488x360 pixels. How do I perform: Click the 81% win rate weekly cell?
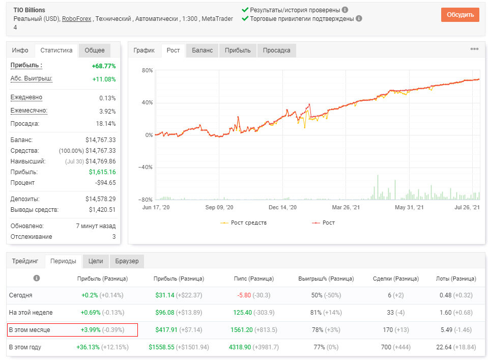point(326,312)
